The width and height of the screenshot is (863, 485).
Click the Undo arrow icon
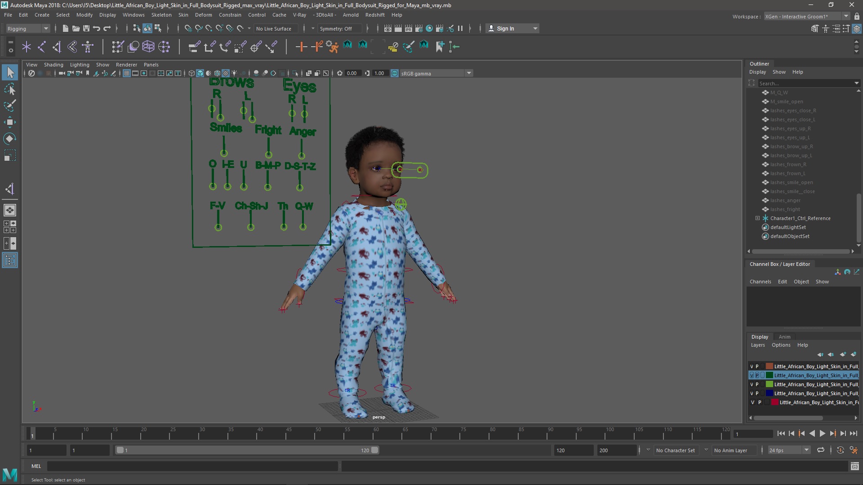96,28
